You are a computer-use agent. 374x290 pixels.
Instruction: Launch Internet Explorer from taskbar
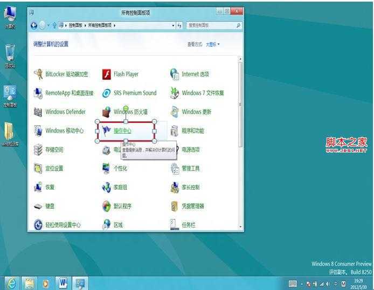coord(11,284)
